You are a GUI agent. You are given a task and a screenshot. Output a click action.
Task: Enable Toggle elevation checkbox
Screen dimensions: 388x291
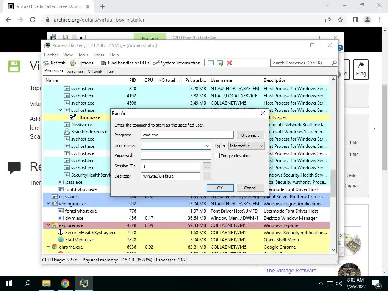(217, 156)
